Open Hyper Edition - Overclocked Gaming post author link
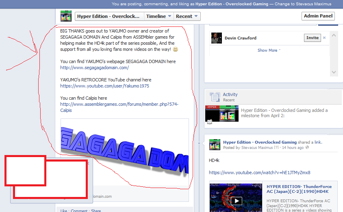 [x=260, y=142]
